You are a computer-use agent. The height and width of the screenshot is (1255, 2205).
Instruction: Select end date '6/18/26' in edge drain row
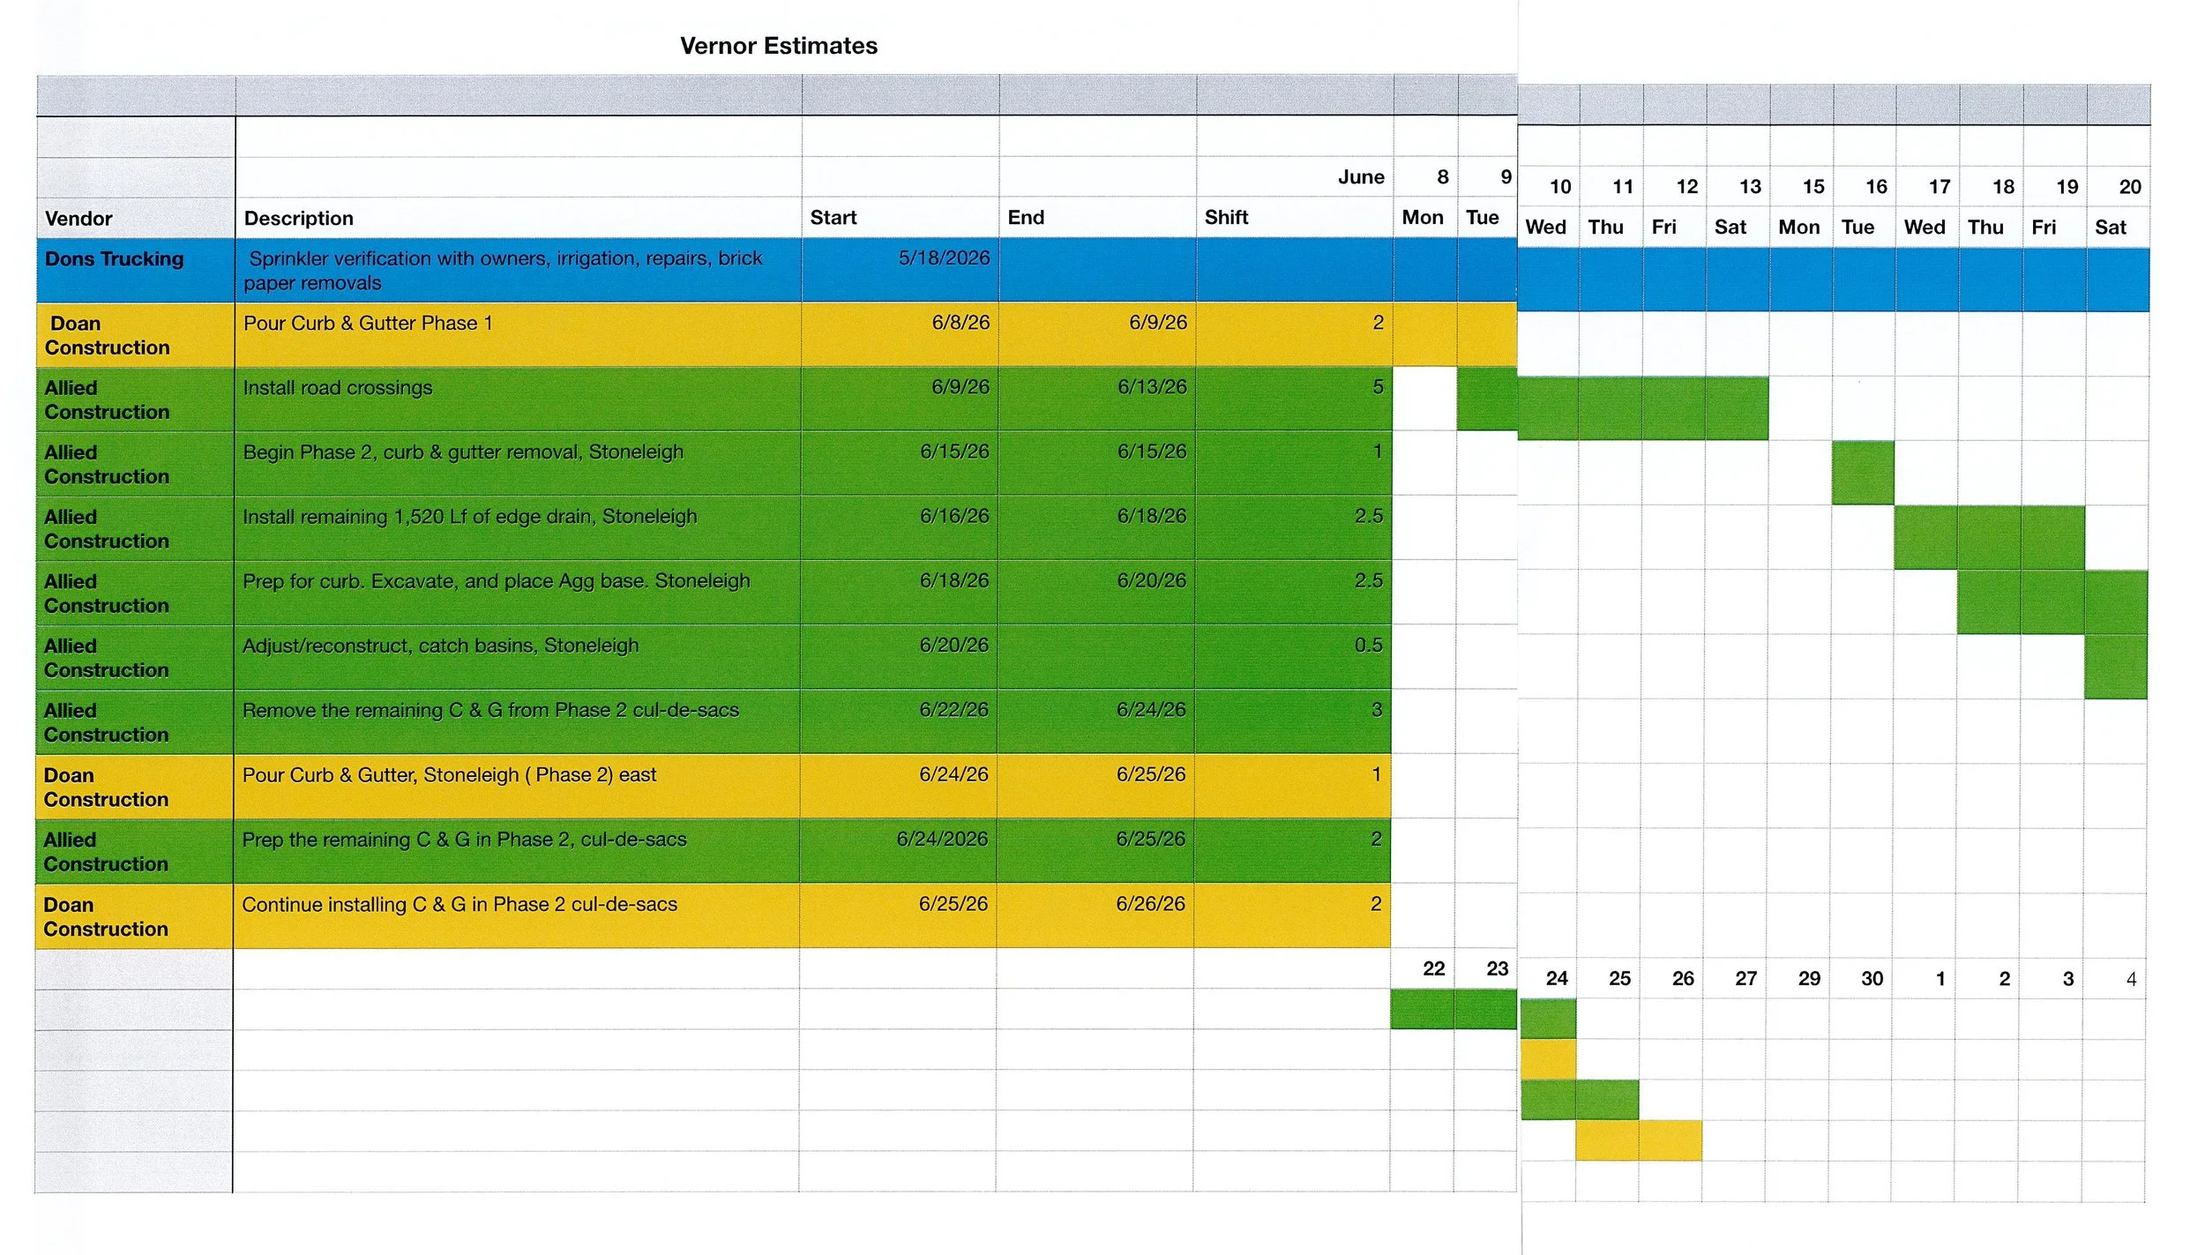coord(1152,516)
